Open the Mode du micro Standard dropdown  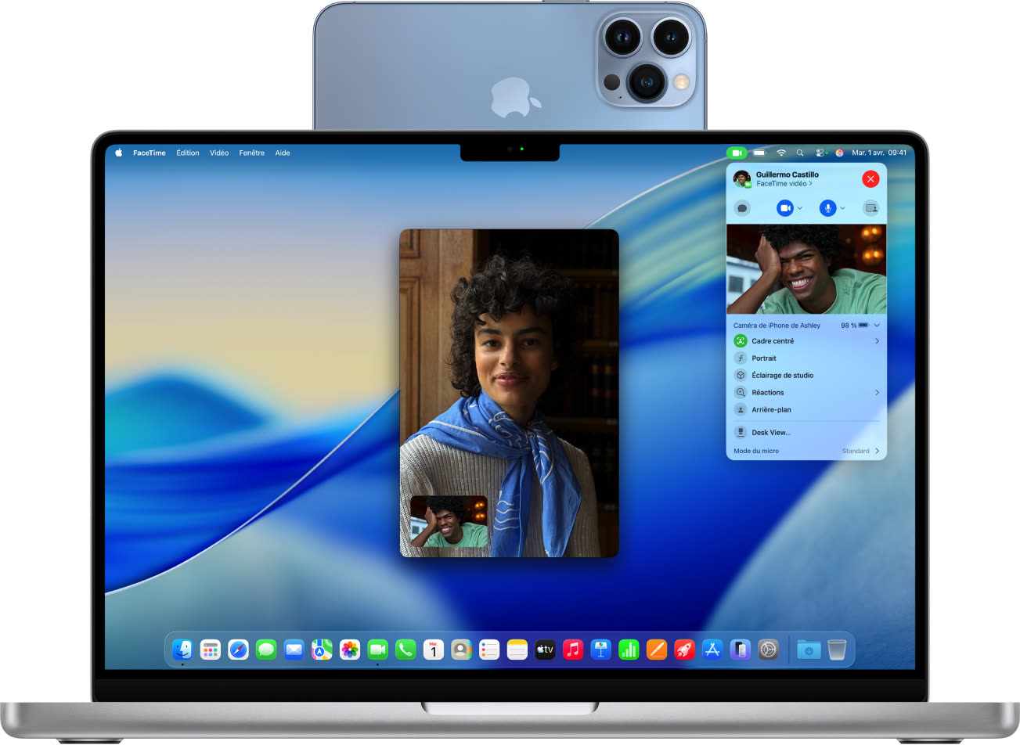click(859, 451)
